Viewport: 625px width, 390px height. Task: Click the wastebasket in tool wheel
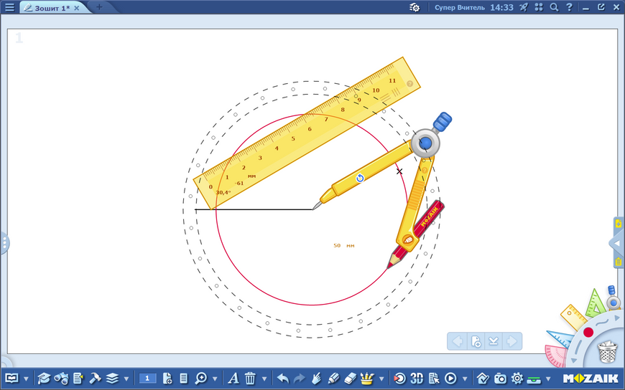pyautogui.click(x=608, y=352)
